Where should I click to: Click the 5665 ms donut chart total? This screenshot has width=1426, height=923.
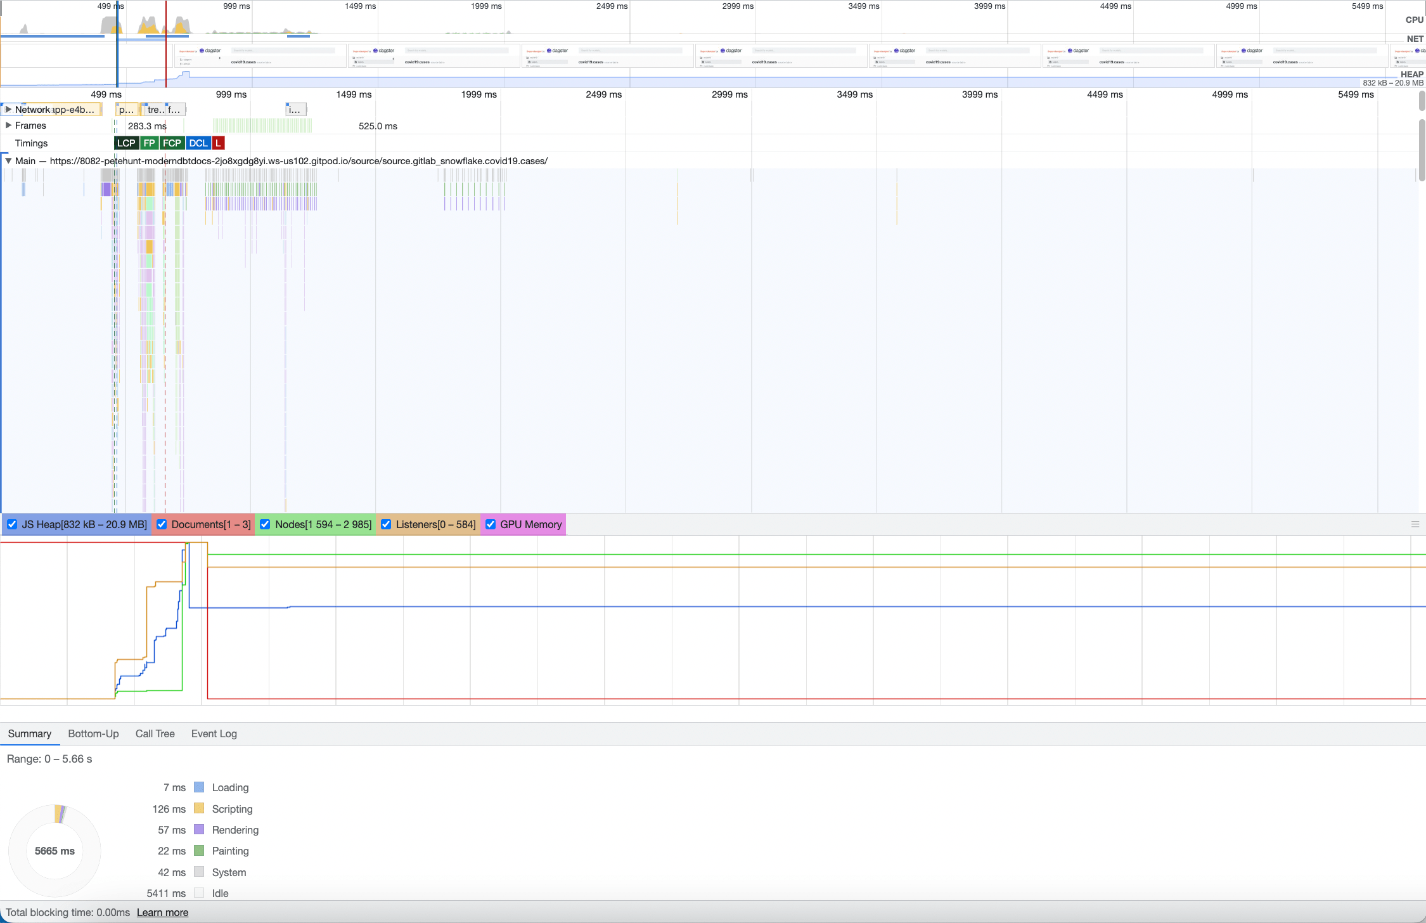(55, 851)
